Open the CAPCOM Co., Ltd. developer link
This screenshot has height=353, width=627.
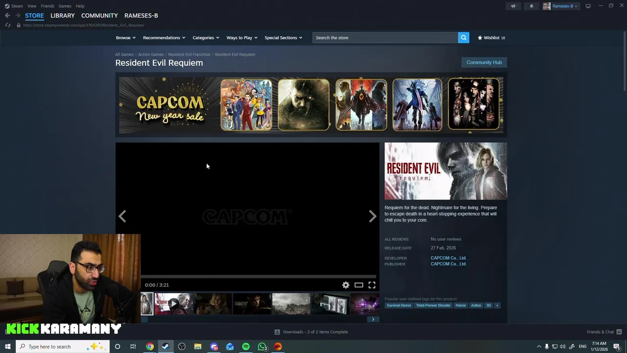click(448, 258)
